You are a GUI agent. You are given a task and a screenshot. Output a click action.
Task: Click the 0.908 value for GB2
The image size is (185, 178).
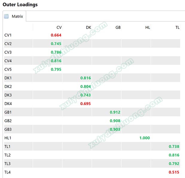(x=115, y=121)
